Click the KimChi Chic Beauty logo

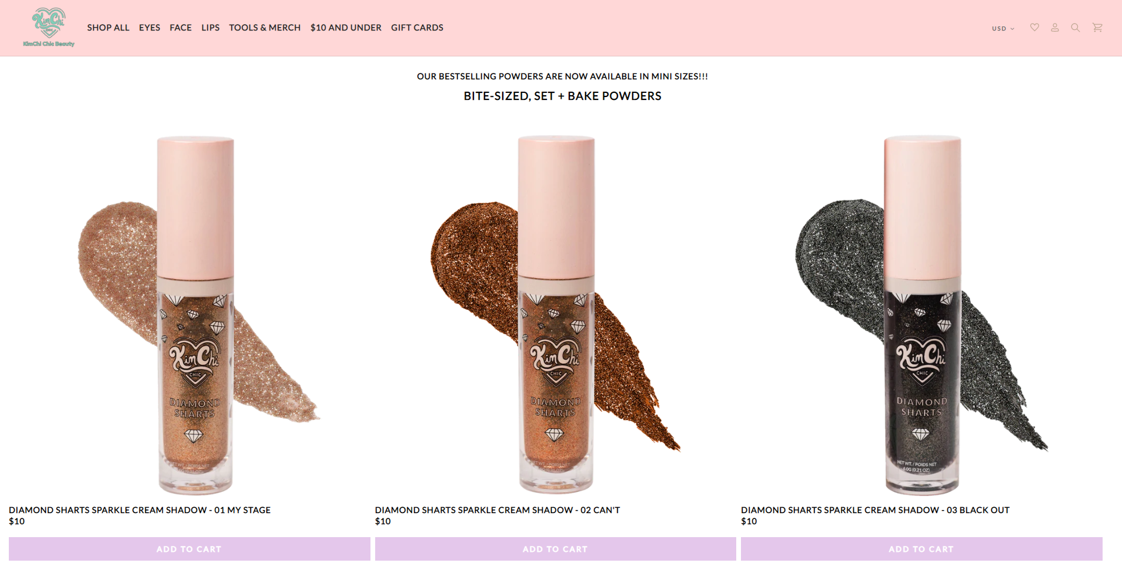tap(49, 27)
